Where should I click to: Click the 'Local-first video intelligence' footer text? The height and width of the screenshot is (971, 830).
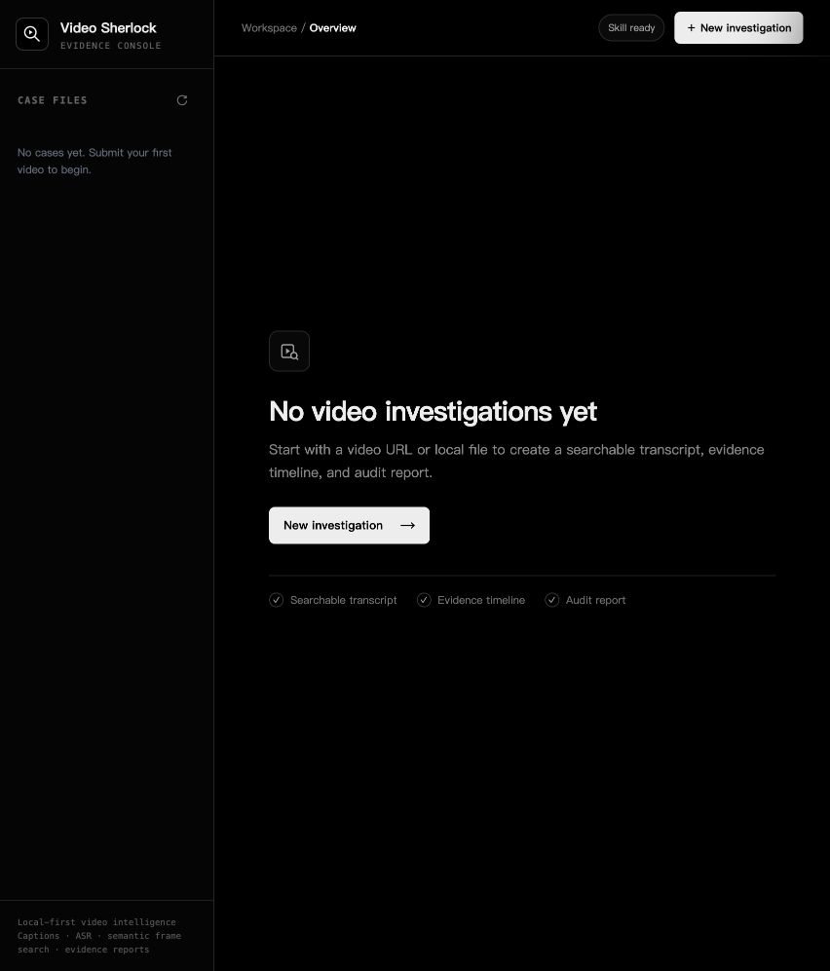click(x=99, y=936)
